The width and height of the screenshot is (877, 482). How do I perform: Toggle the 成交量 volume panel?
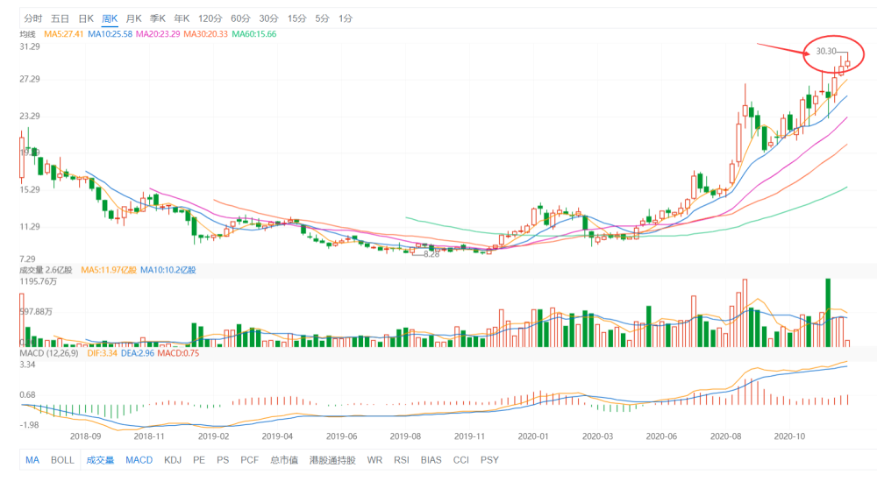(x=100, y=459)
